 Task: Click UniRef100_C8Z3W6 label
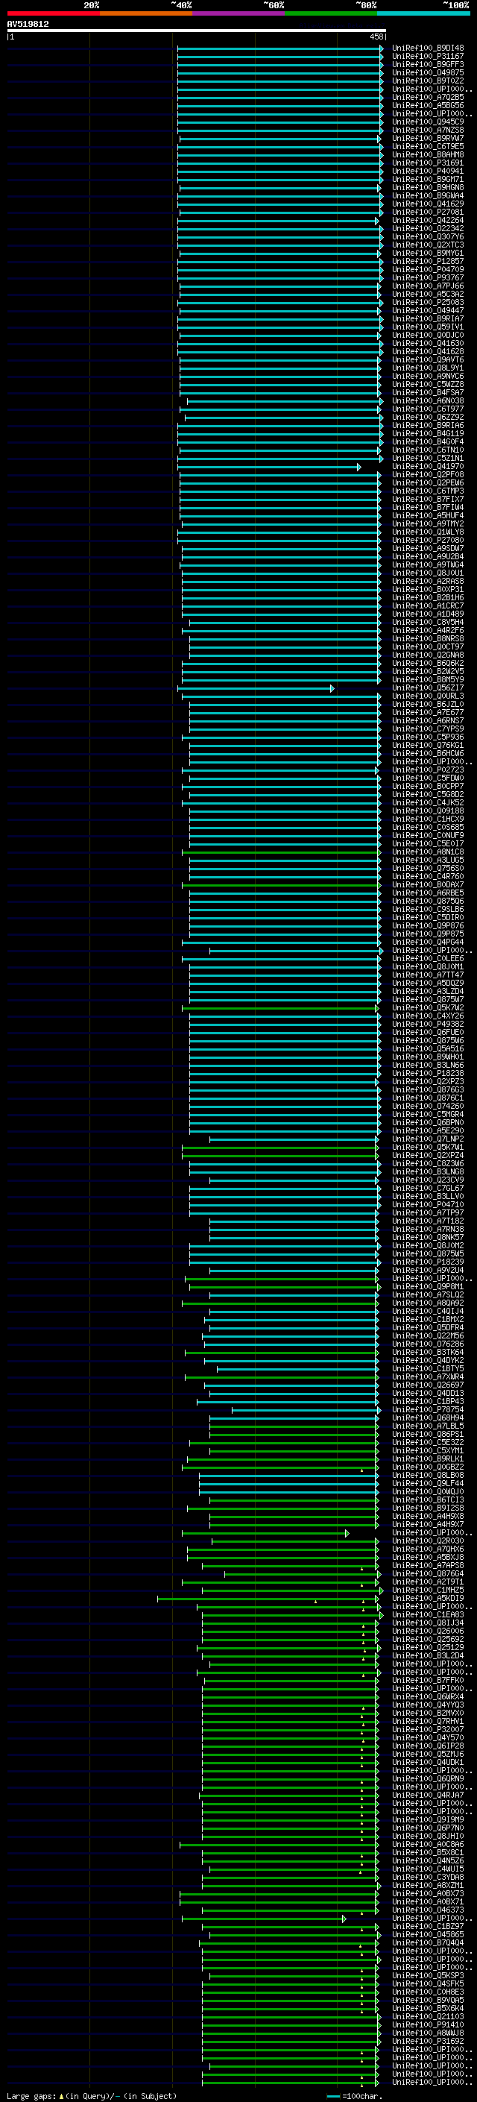(x=428, y=1164)
